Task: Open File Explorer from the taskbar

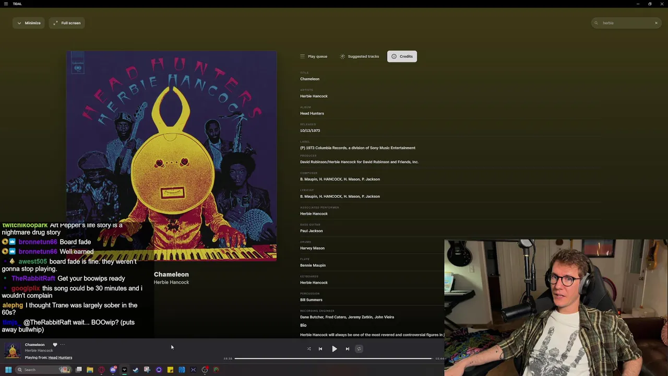Action: (90, 370)
